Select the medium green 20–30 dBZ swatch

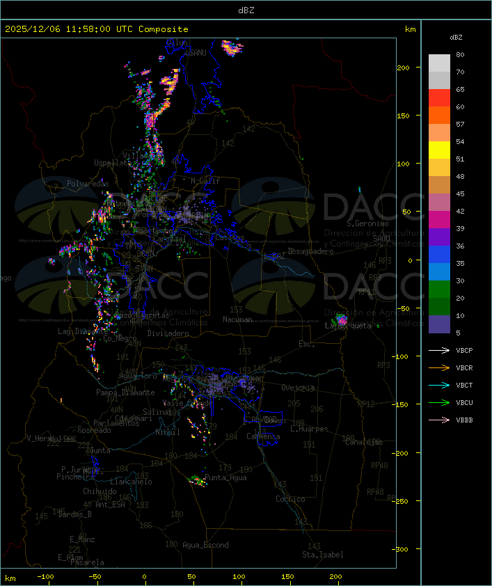(x=439, y=290)
